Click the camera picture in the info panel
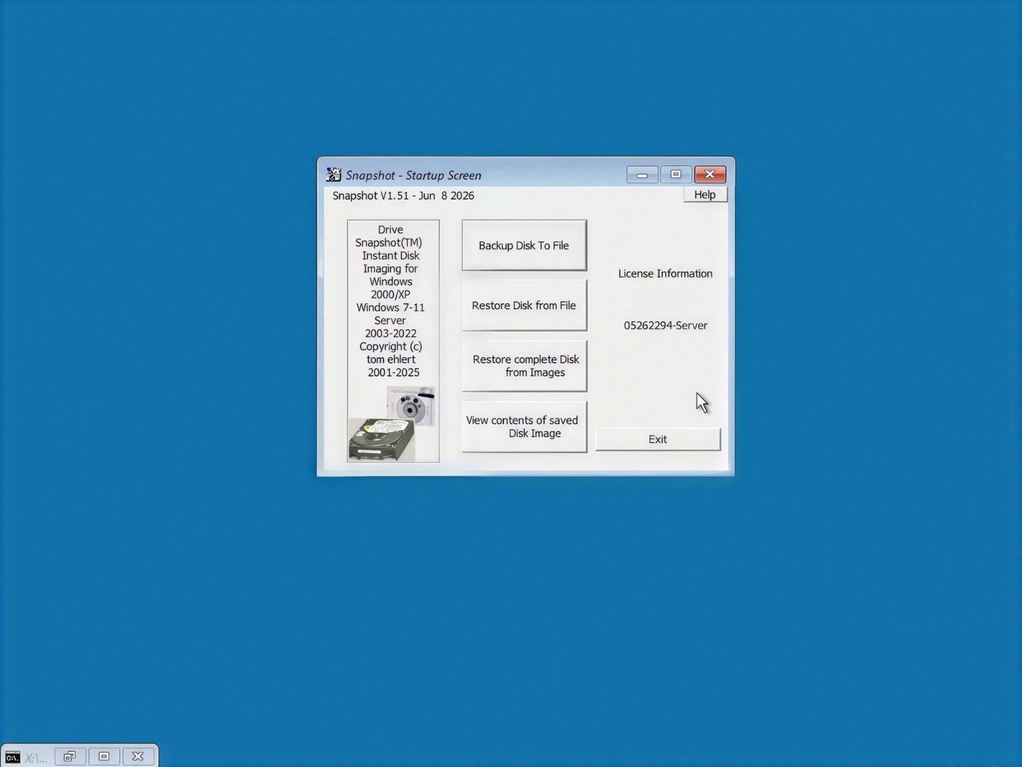Viewport: 1022px width, 767px height. 411,405
